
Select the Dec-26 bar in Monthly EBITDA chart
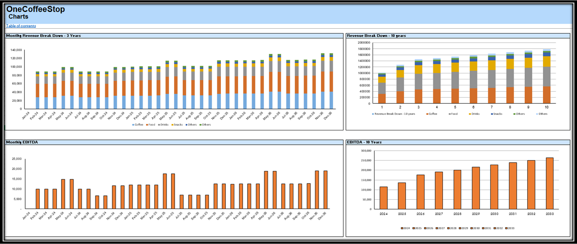tap(325, 190)
